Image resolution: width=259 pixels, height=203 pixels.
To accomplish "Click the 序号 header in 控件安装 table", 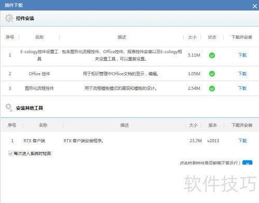I will click(x=10, y=37).
